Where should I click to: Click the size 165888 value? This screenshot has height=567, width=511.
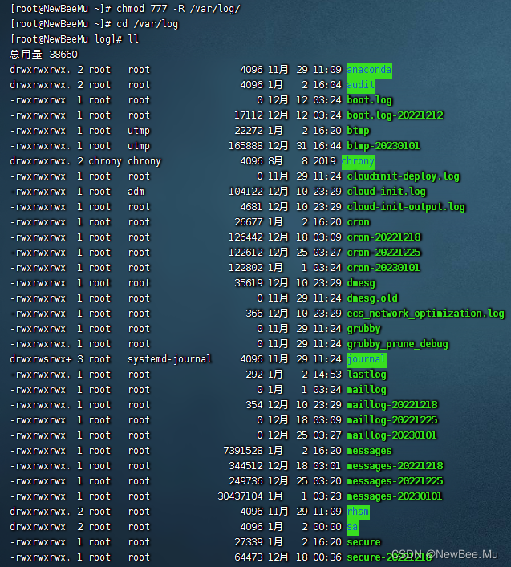[246, 146]
